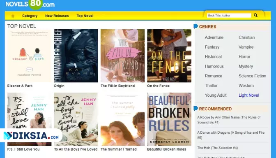Open A Rogue by Any Other Name recommendation
The width and height of the screenshot is (276, 158).
pyautogui.click(x=229, y=120)
